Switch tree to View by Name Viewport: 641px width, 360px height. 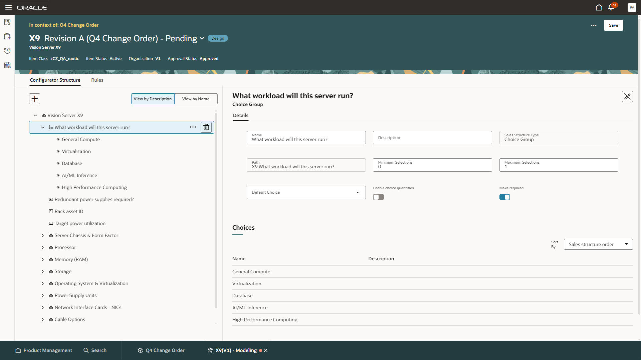pos(196,99)
